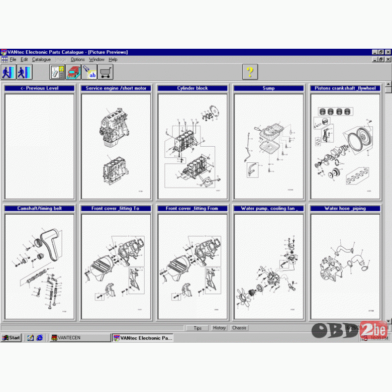The width and height of the screenshot is (392, 392).
Task: Click the yellow question mark help icon
Action: [x=250, y=72]
